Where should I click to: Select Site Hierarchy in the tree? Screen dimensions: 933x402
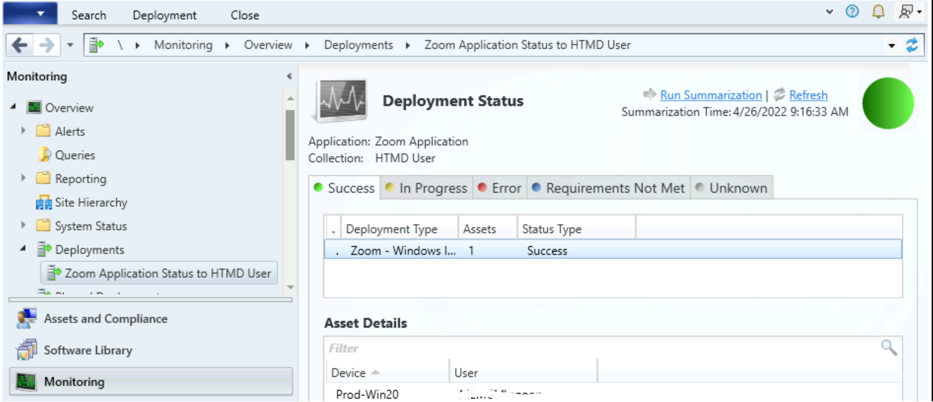[91, 202]
